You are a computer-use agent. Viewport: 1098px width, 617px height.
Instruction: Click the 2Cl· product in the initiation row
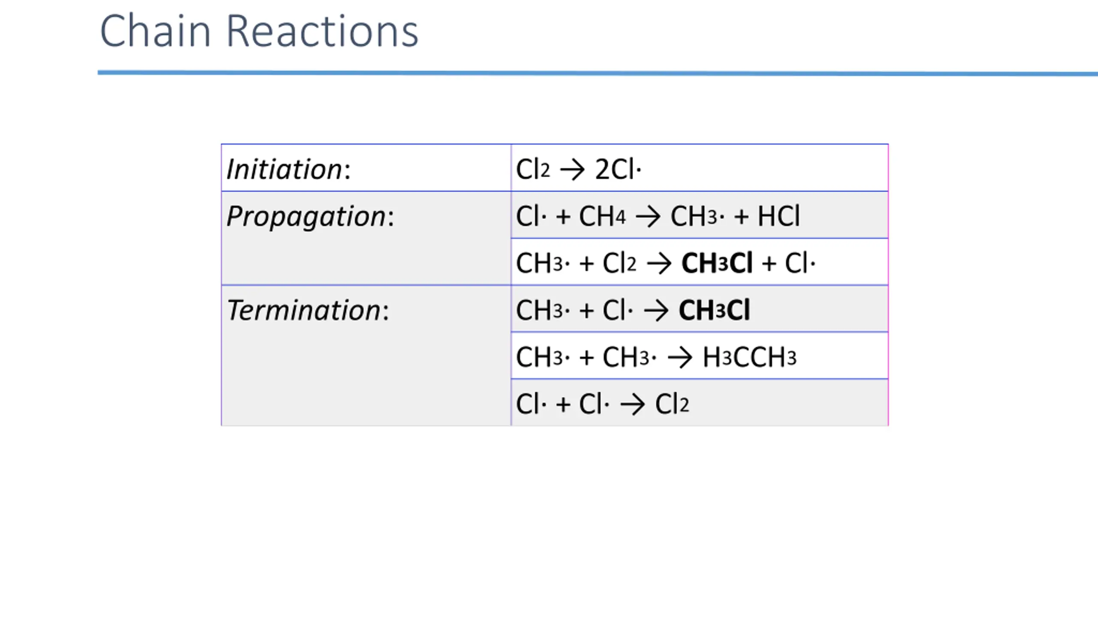click(x=618, y=169)
